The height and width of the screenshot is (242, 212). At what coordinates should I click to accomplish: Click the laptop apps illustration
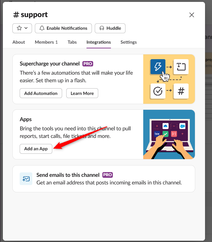(x=169, y=134)
